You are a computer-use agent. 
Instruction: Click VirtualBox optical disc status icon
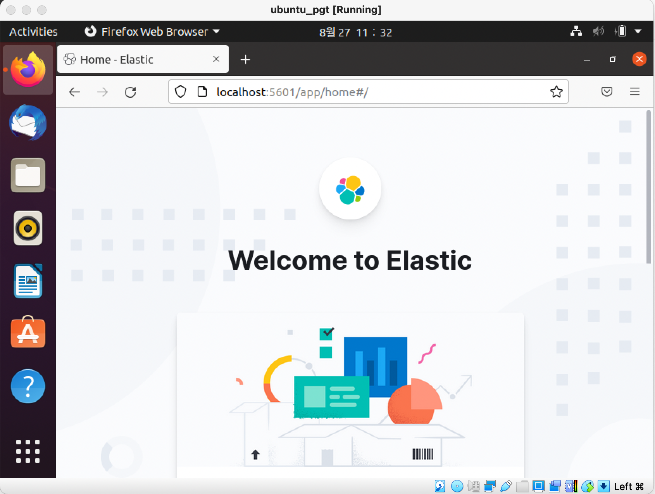click(457, 486)
